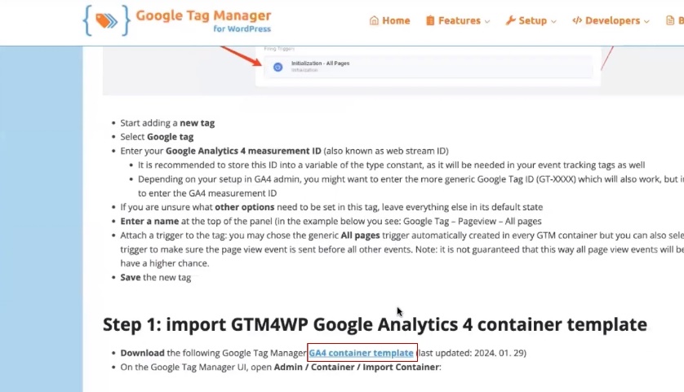Expand the Developers dropdown chevron
Screen dimensions: 684x392
pyautogui.click(x=646, y=21)
